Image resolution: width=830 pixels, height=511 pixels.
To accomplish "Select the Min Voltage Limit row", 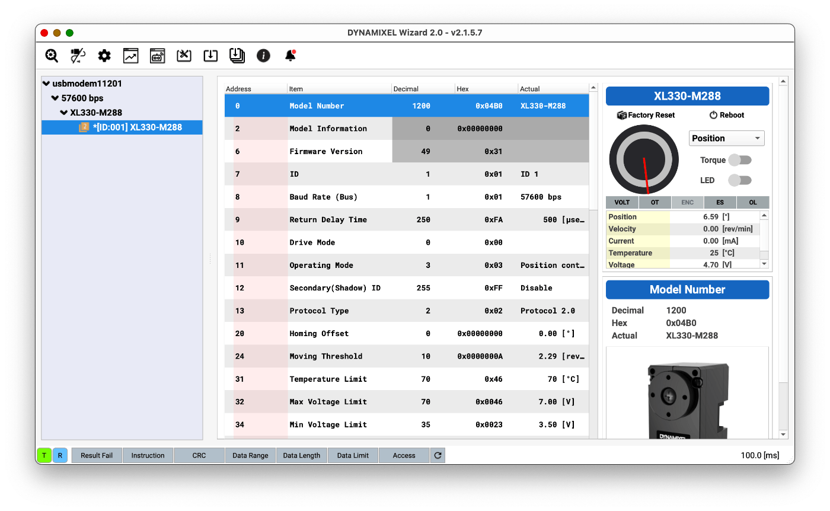I will [x=407, y=424].
